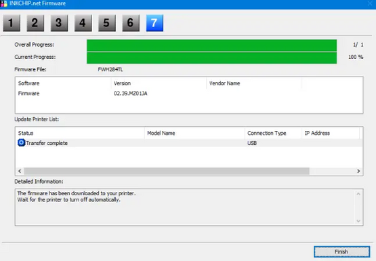The height and width of the screenshot is (261, 376).
Task: Select the Transfer complete USB printer row
Action: click(x=189, y=143)
